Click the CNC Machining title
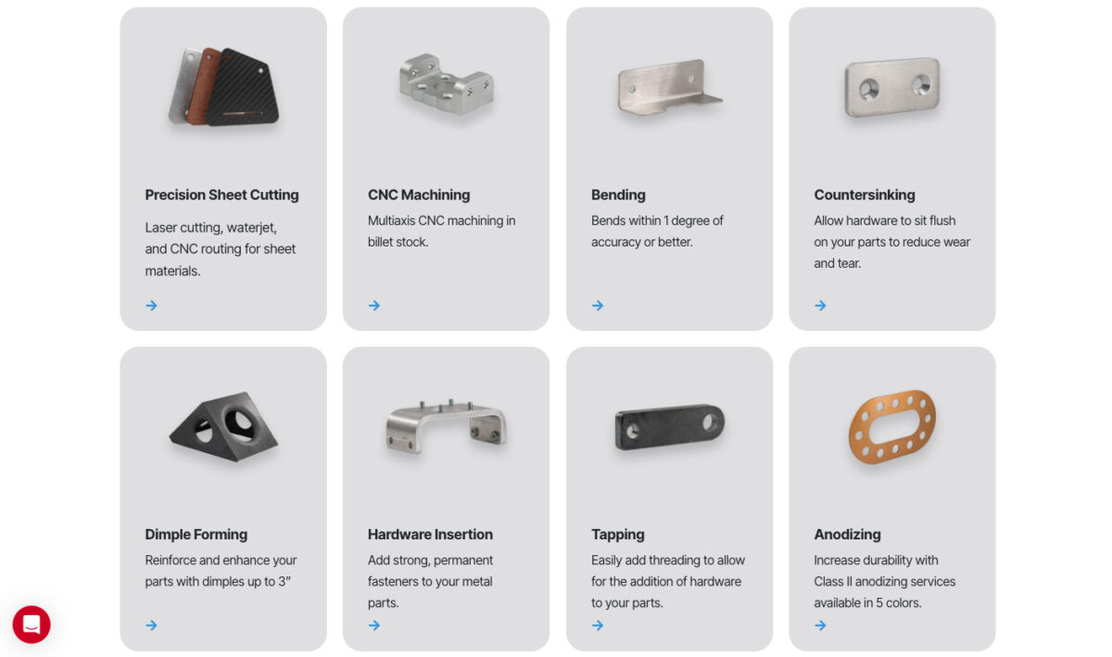Image resolution: width=1112 pixels, height=657 pixels. click(419, 195)
